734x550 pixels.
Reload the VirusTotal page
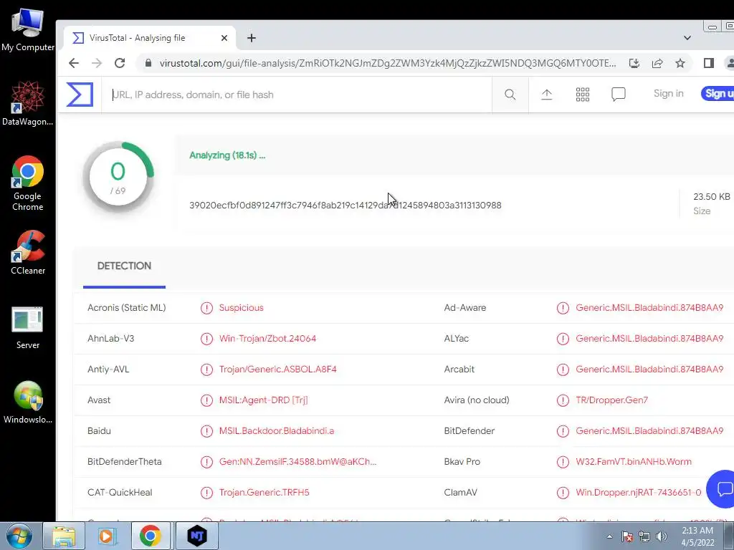pyautogui.click(x=120, y=63)
